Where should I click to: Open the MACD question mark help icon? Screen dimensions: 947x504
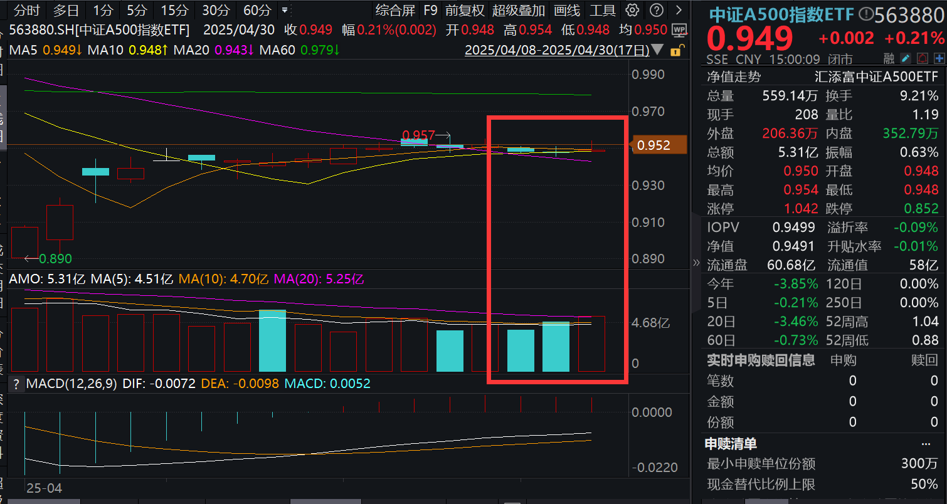[x=16, y=384]
